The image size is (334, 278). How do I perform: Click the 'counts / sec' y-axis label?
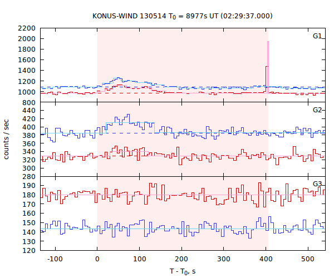[x=6, y=140]
